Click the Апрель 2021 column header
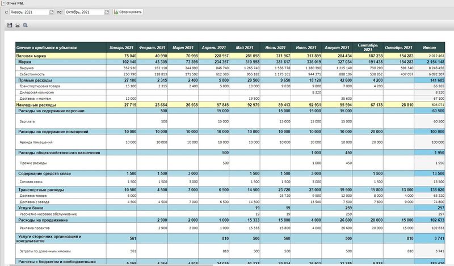This screenshot has height=266, width=454. (214, 48)
